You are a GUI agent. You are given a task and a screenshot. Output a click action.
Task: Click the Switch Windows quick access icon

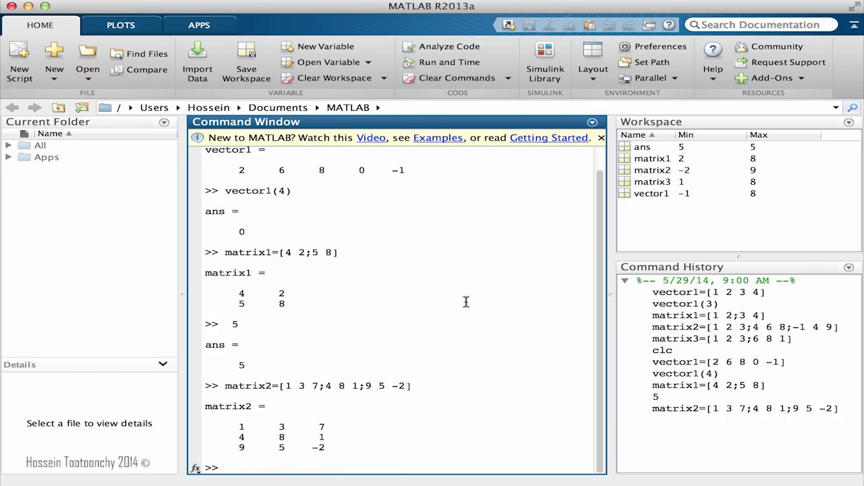[x=649, y=25]
